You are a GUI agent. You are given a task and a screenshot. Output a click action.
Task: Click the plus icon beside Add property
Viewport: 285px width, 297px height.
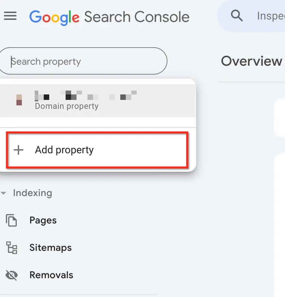click(x=18, y=150)
